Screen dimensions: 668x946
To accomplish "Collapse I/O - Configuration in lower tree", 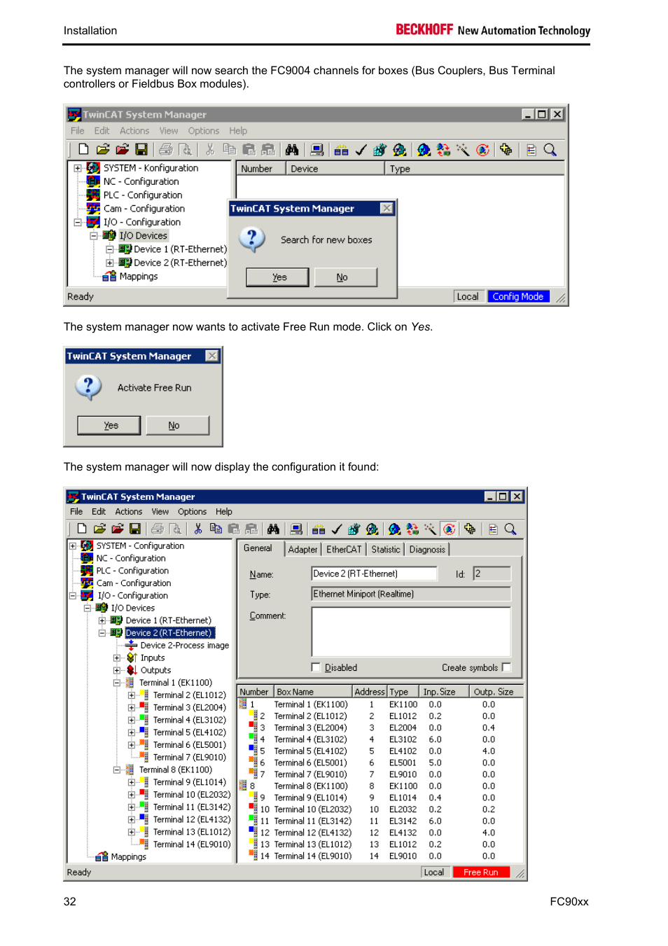I will pos(73,596).
